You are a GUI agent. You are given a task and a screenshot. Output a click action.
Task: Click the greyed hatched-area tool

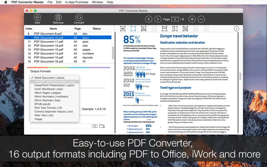coord(196,29)
